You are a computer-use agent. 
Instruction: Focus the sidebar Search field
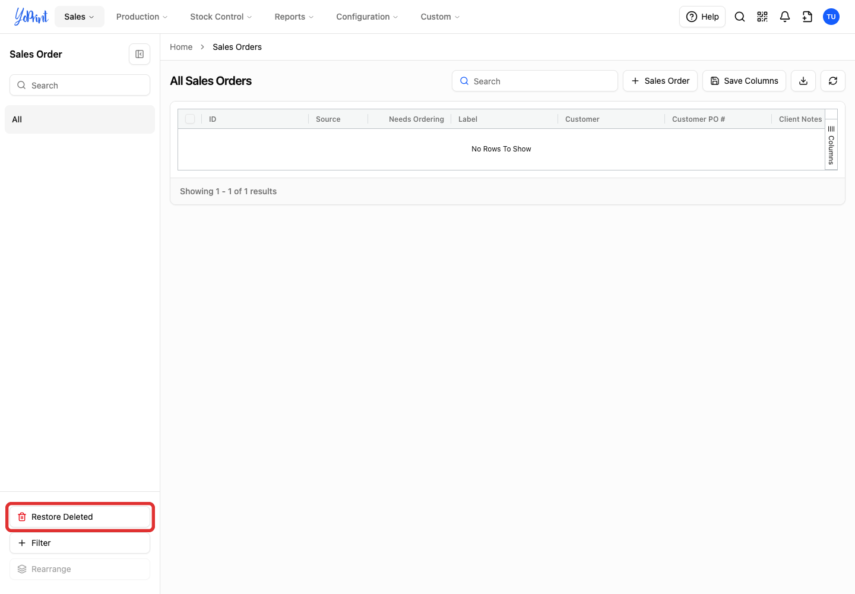click(80, 85)
